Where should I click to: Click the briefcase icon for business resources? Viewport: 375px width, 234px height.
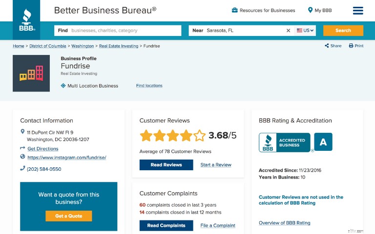tap(234, 10)
